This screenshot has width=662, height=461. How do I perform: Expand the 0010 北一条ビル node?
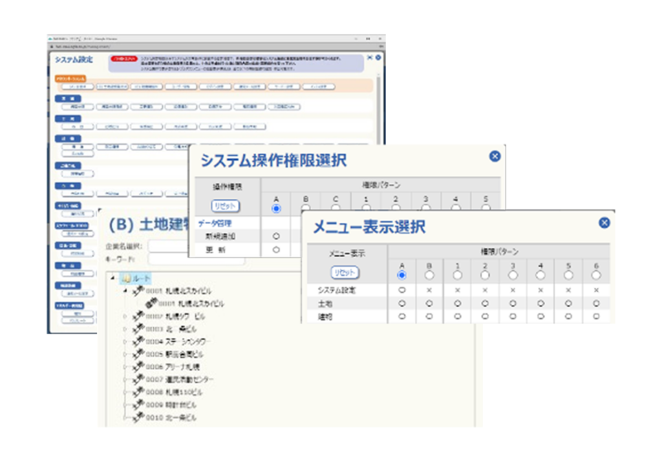(x=125, y=418)
